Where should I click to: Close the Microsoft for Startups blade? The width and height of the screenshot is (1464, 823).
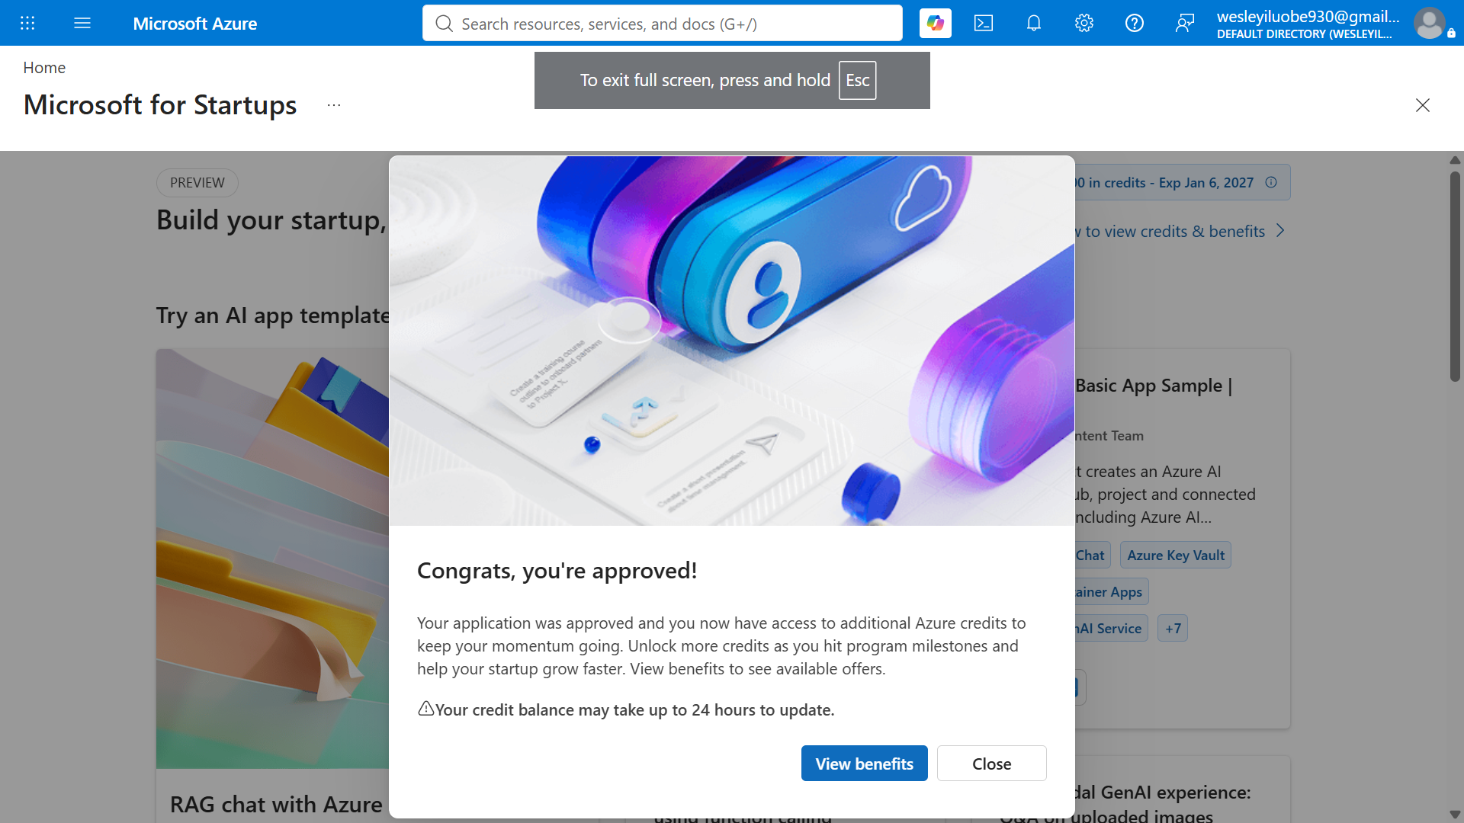pyautogui.click(x=1423, y=105)
